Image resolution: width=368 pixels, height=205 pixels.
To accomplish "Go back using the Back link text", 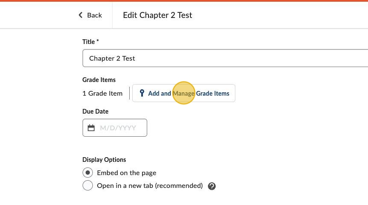I will 94,15.
